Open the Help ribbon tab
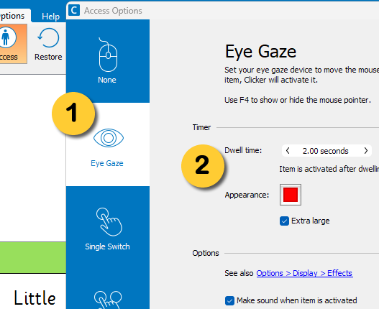379x309 pixels. (50, 17)
